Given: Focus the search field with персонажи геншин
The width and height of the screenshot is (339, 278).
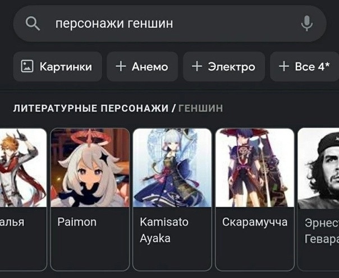Looking at the screenshot, I should (169, 24).
